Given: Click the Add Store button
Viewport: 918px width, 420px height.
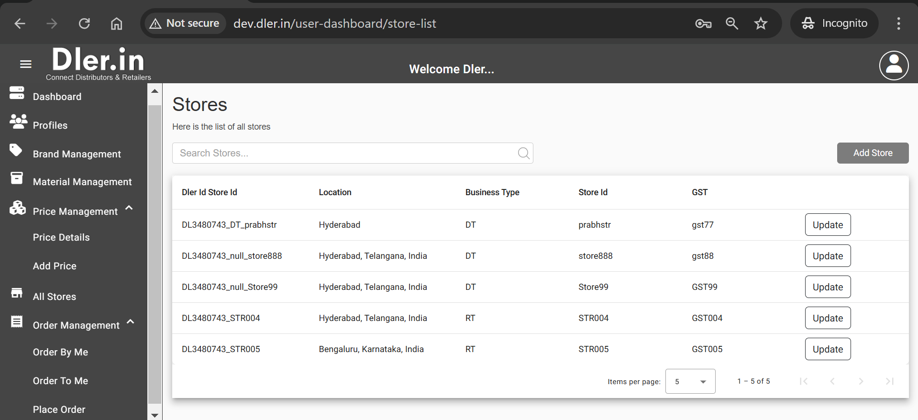Looking at the screenshot, I should tap(872, 153).
